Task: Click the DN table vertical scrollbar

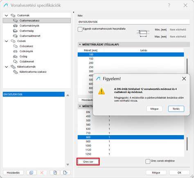Action: 187,144
